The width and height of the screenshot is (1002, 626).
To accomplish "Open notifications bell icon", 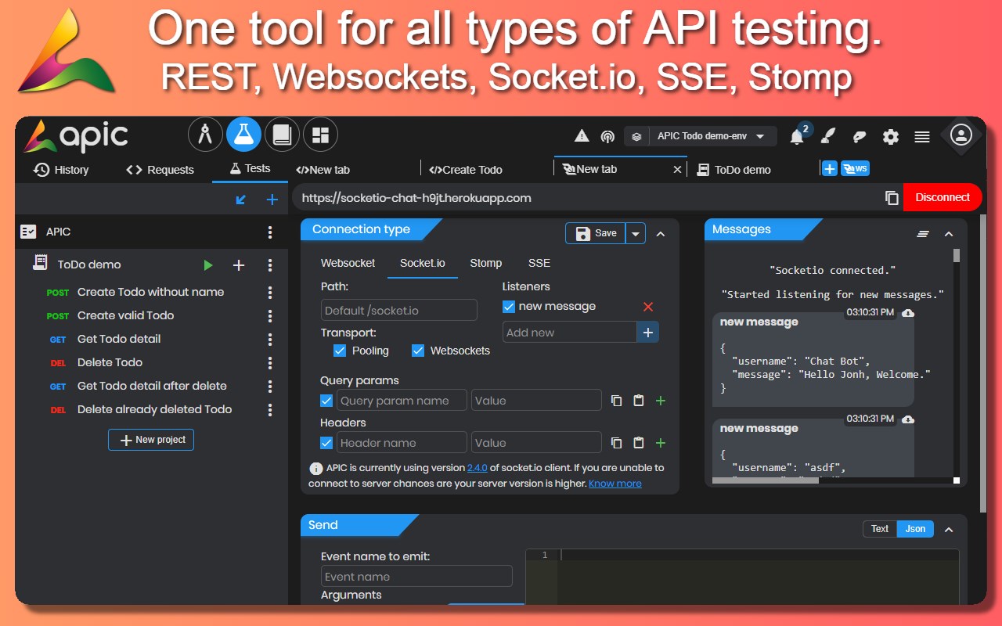I will [797, 137].
